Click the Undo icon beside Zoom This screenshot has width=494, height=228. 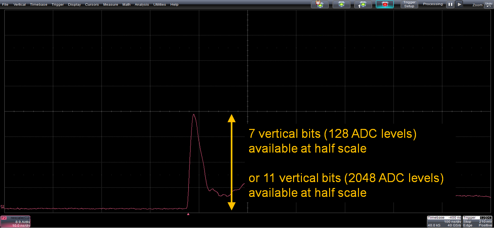pyautogui.click(x=488, y=4)
